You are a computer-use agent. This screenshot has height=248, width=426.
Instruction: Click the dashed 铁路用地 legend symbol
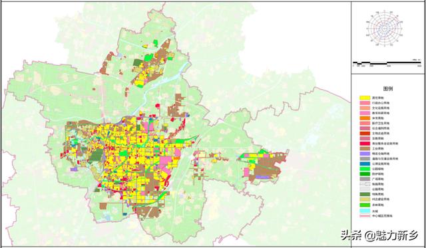coord(365,184)
